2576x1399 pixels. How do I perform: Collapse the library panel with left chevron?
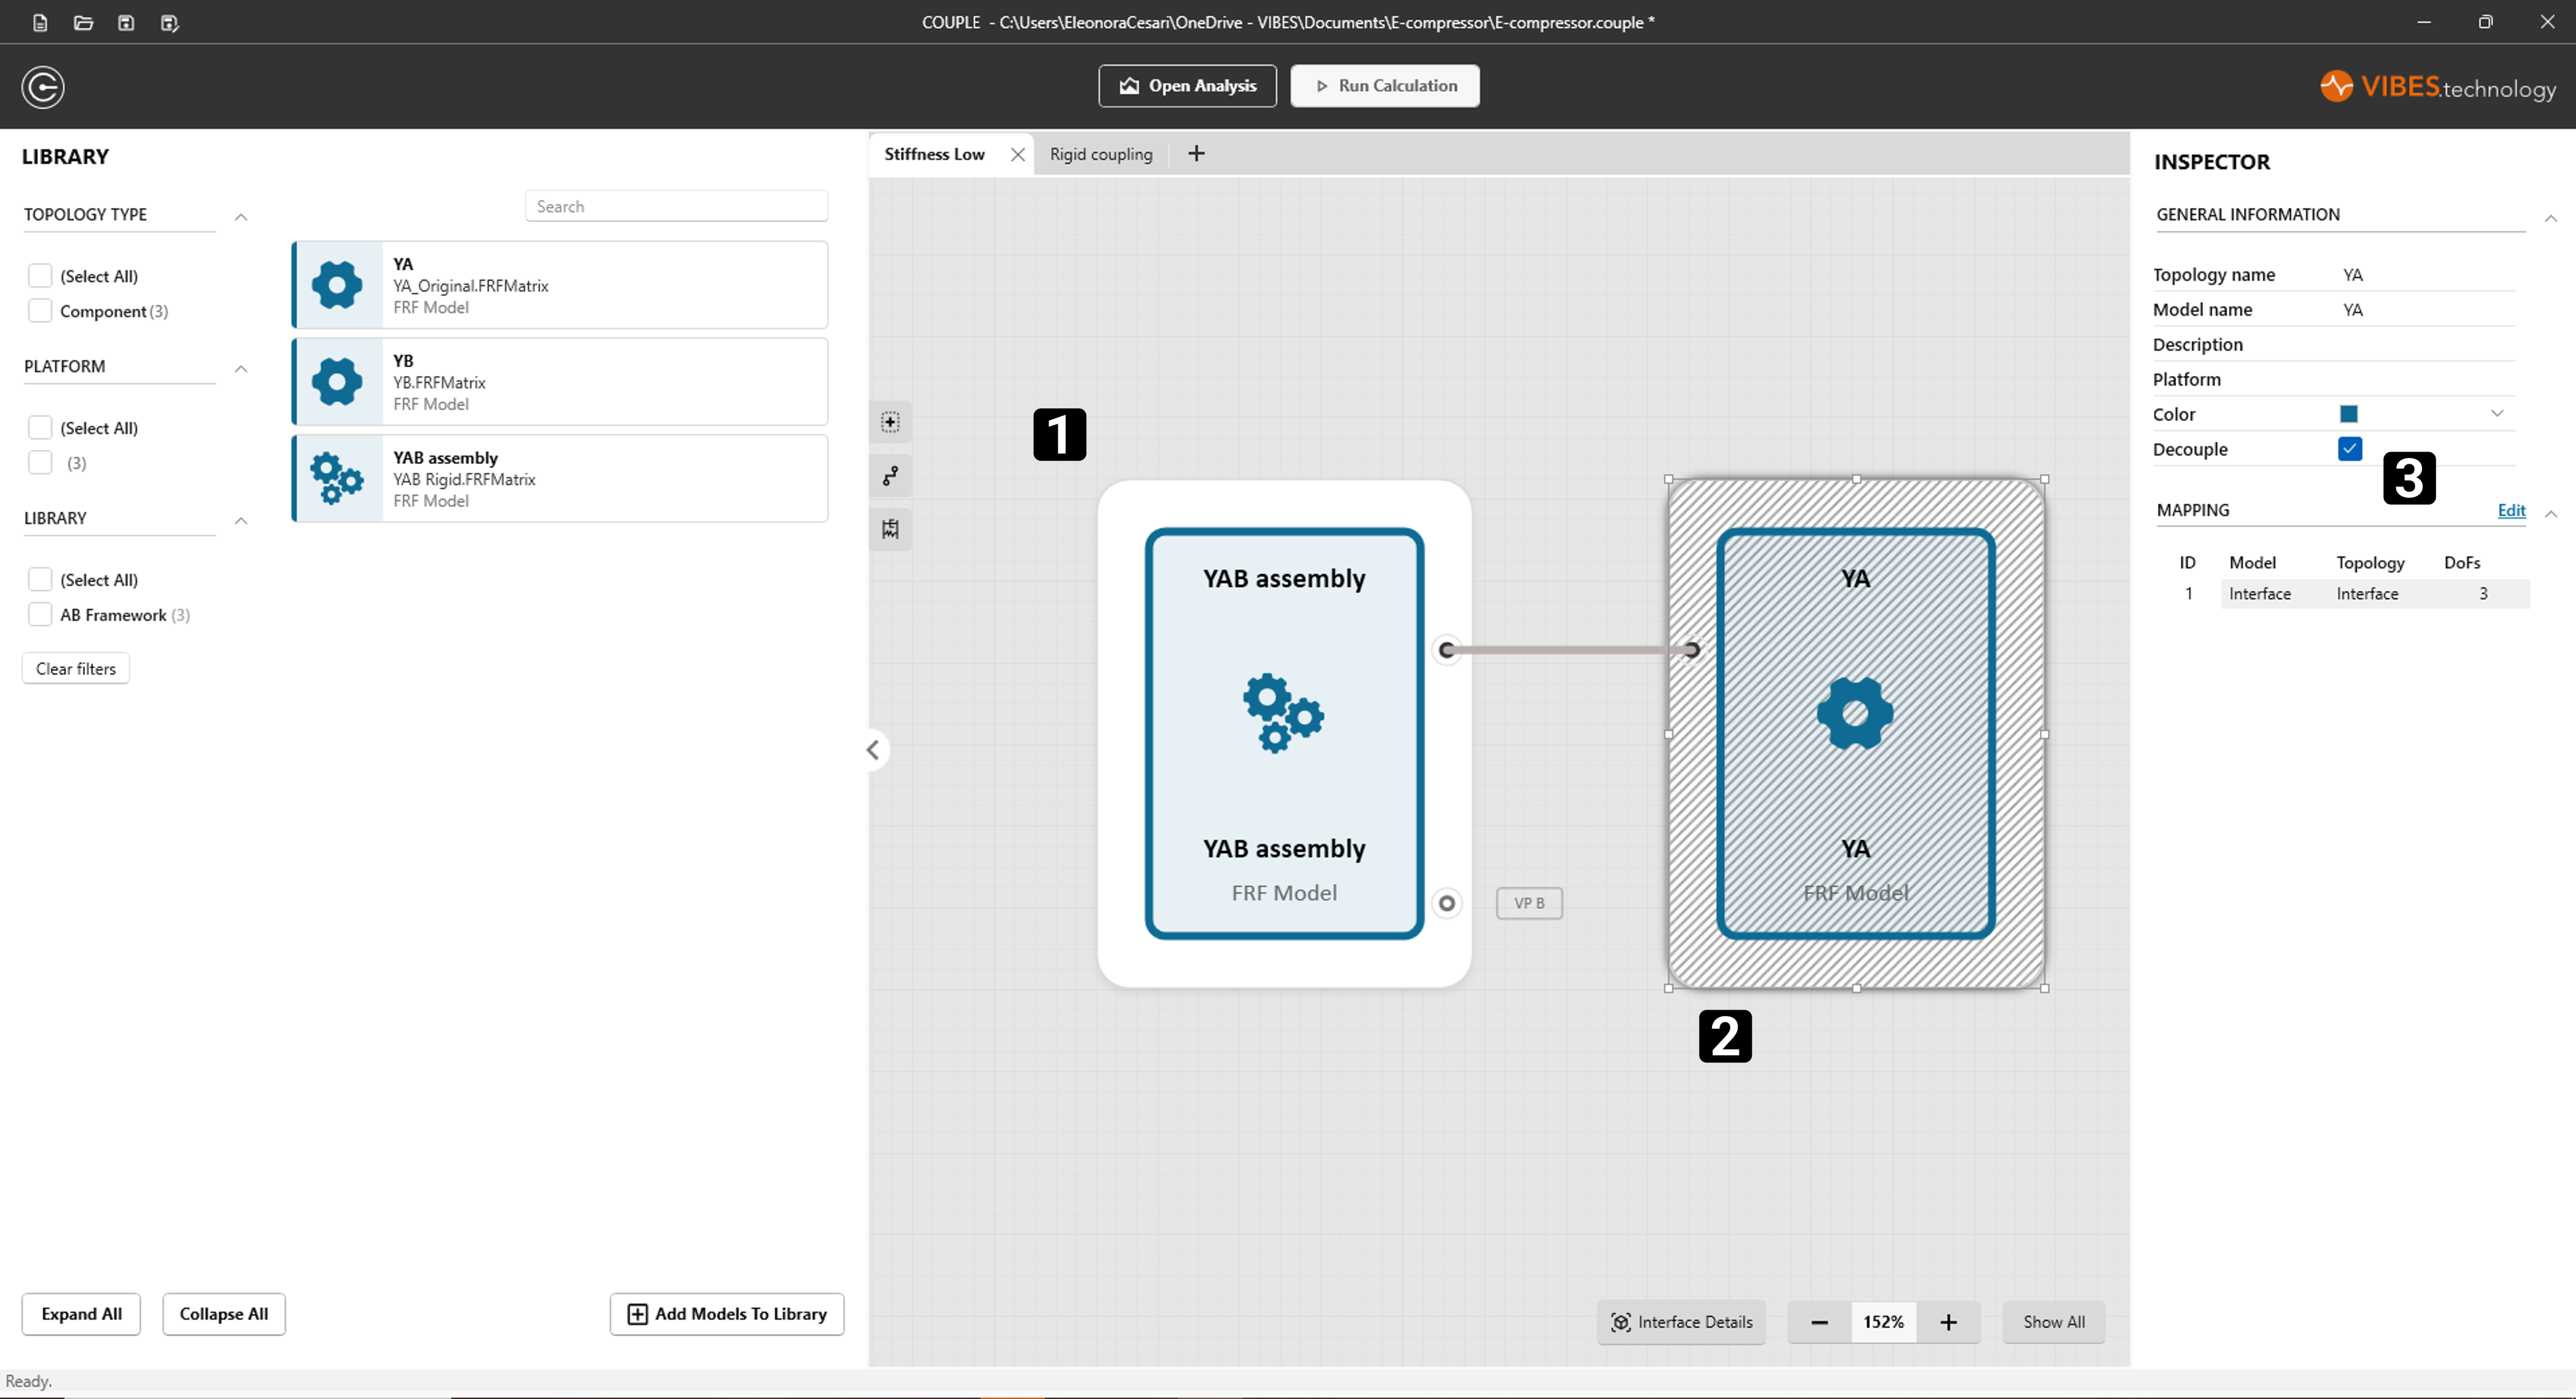pos(873,749)
